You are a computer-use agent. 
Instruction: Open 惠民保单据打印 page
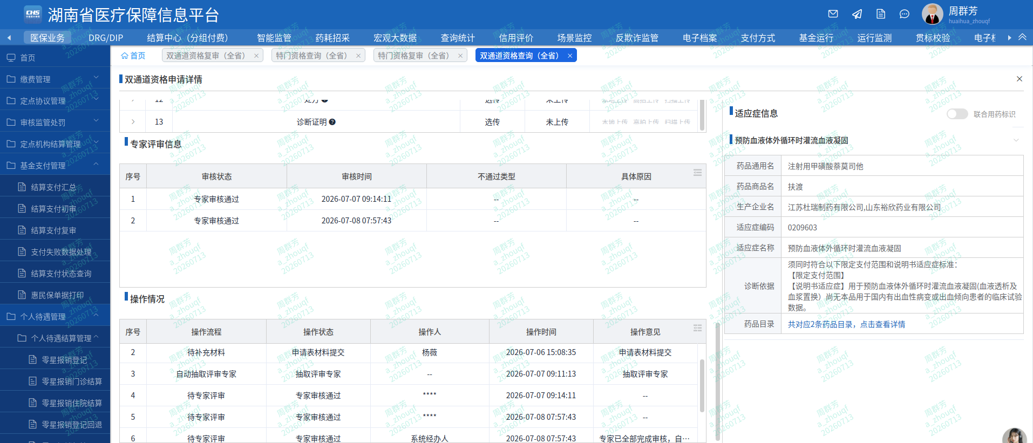55,295
